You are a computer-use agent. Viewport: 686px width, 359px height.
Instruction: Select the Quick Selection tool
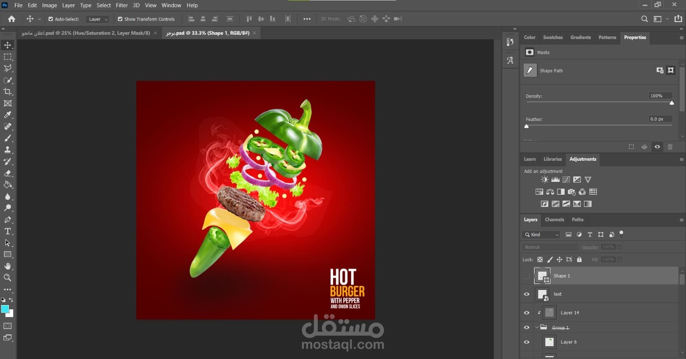click(8, 80)
